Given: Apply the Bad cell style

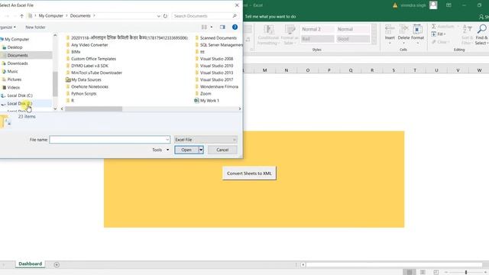Looking at the screenshot, I should click(x=317, y=39).
